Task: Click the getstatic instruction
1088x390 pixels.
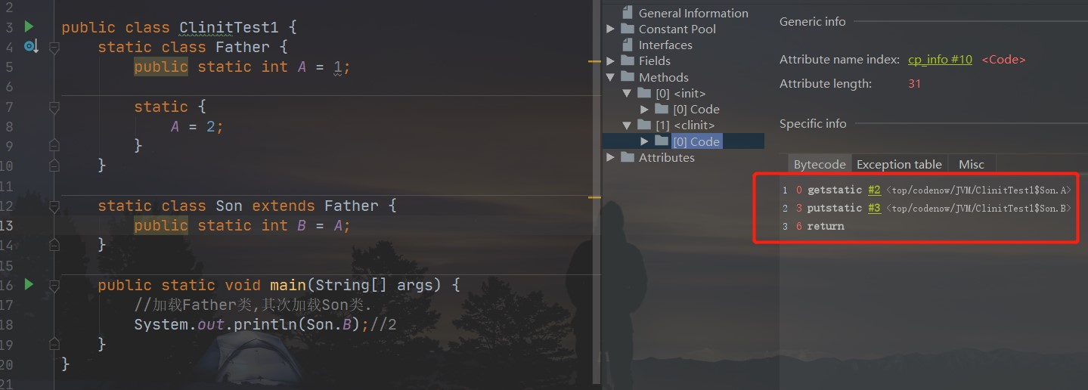Action: pos(835,190)
